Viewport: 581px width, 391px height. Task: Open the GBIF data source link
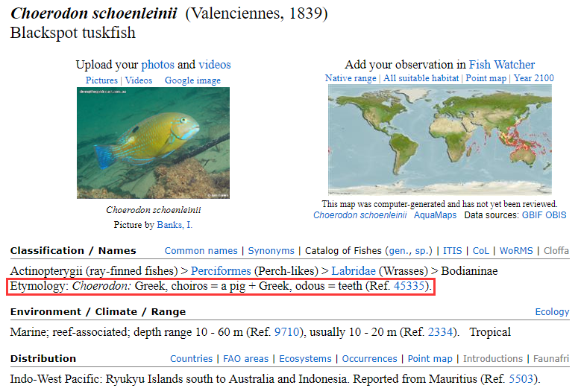(x=533, y=215)
